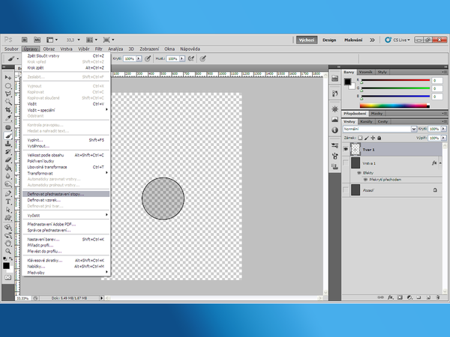Select the Horizontal Type tool
The height and width of the screenshot is (337, 450).
[8, 201]
